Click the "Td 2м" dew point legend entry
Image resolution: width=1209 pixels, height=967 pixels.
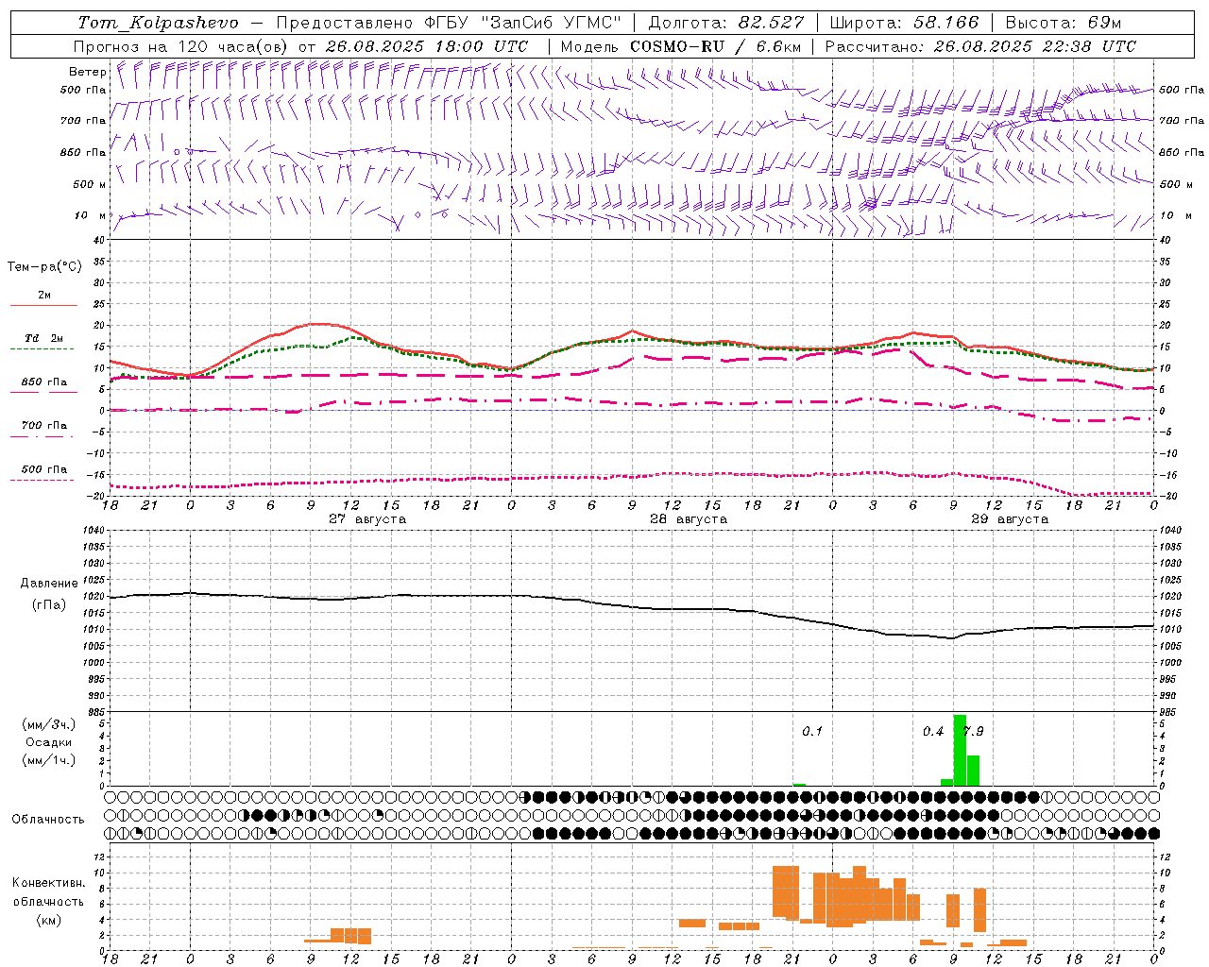pyautogui.click(x=44, y=338)
